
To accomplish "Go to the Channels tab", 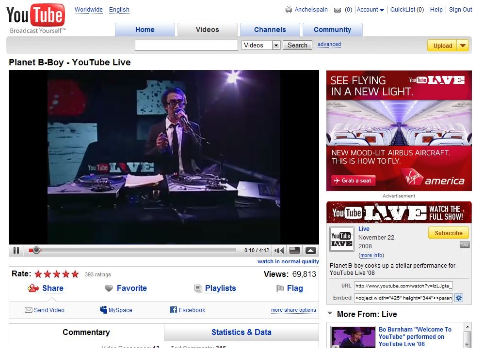I will pos(270,30).
